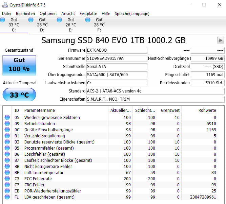Go to next disk with arrow button
The height and width of the screenshot is (204, 226).
pos(221,40)
